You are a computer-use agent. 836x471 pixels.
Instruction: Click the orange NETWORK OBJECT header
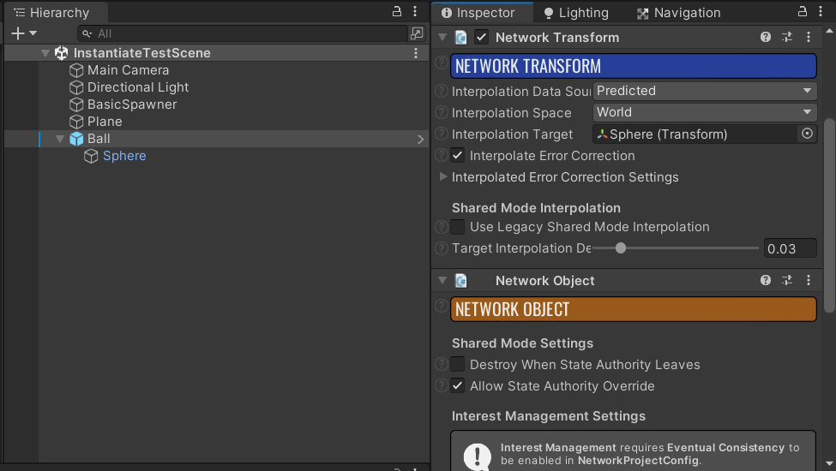tap(634, 309)
